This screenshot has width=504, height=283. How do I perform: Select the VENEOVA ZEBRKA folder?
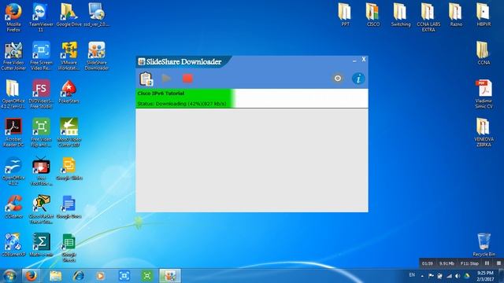[484, 133]
